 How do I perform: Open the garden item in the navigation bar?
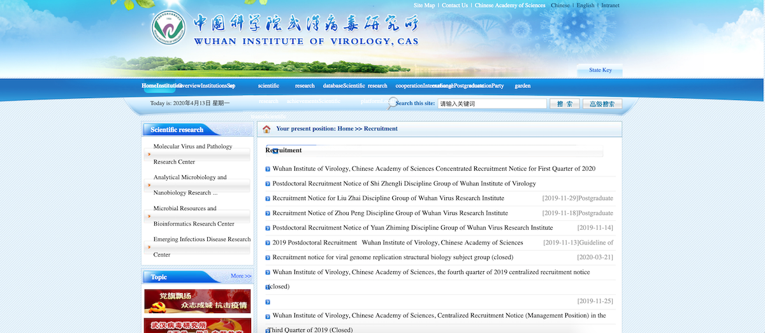523,86
